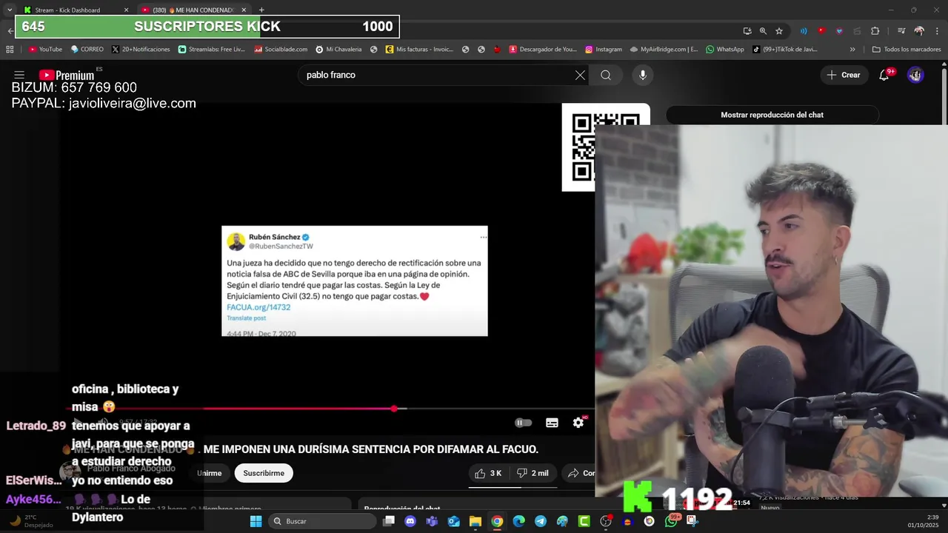948x533 pixels.
Task: Toggle the video autoplay switch
Action: (524, 423)
